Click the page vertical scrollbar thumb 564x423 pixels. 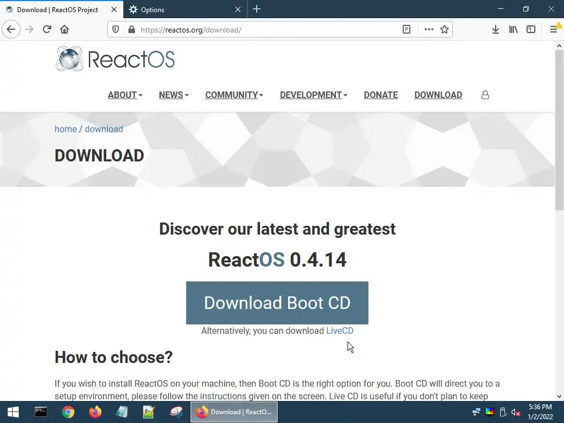559,130
